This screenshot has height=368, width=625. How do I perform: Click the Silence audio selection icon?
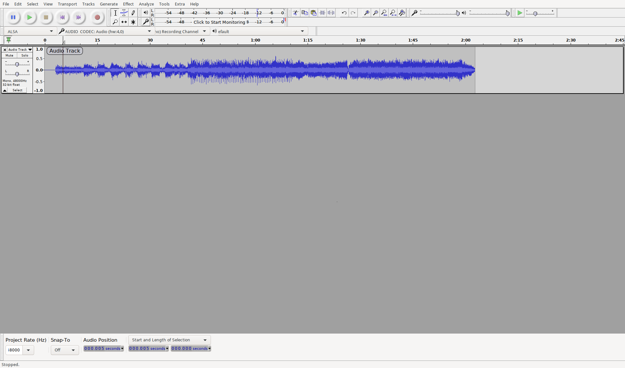tap(331, 13)
